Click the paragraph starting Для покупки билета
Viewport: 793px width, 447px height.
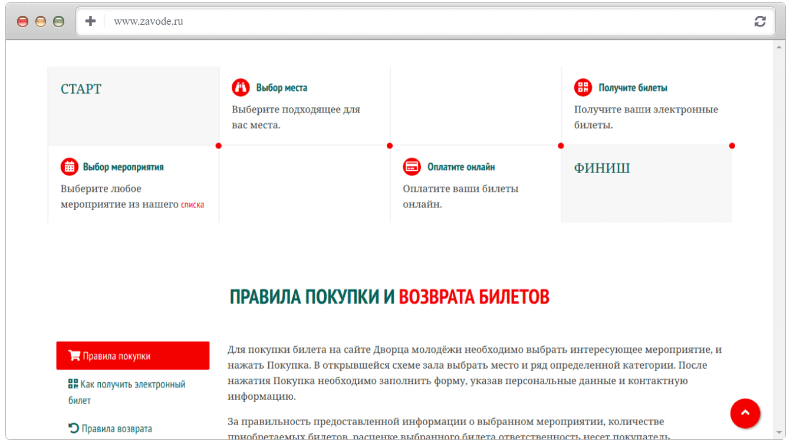pos(475,373)
